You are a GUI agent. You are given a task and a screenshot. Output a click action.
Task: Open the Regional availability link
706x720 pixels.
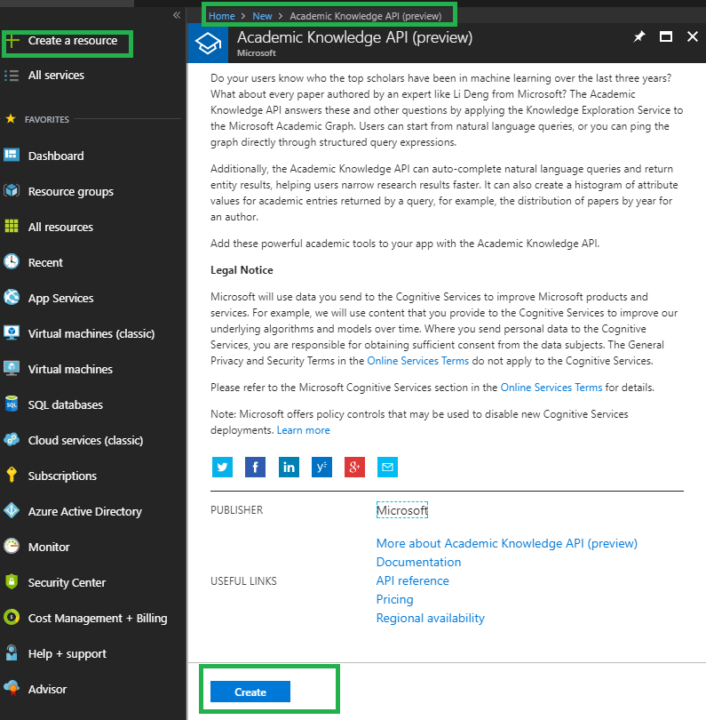click(x=431, y=618)
